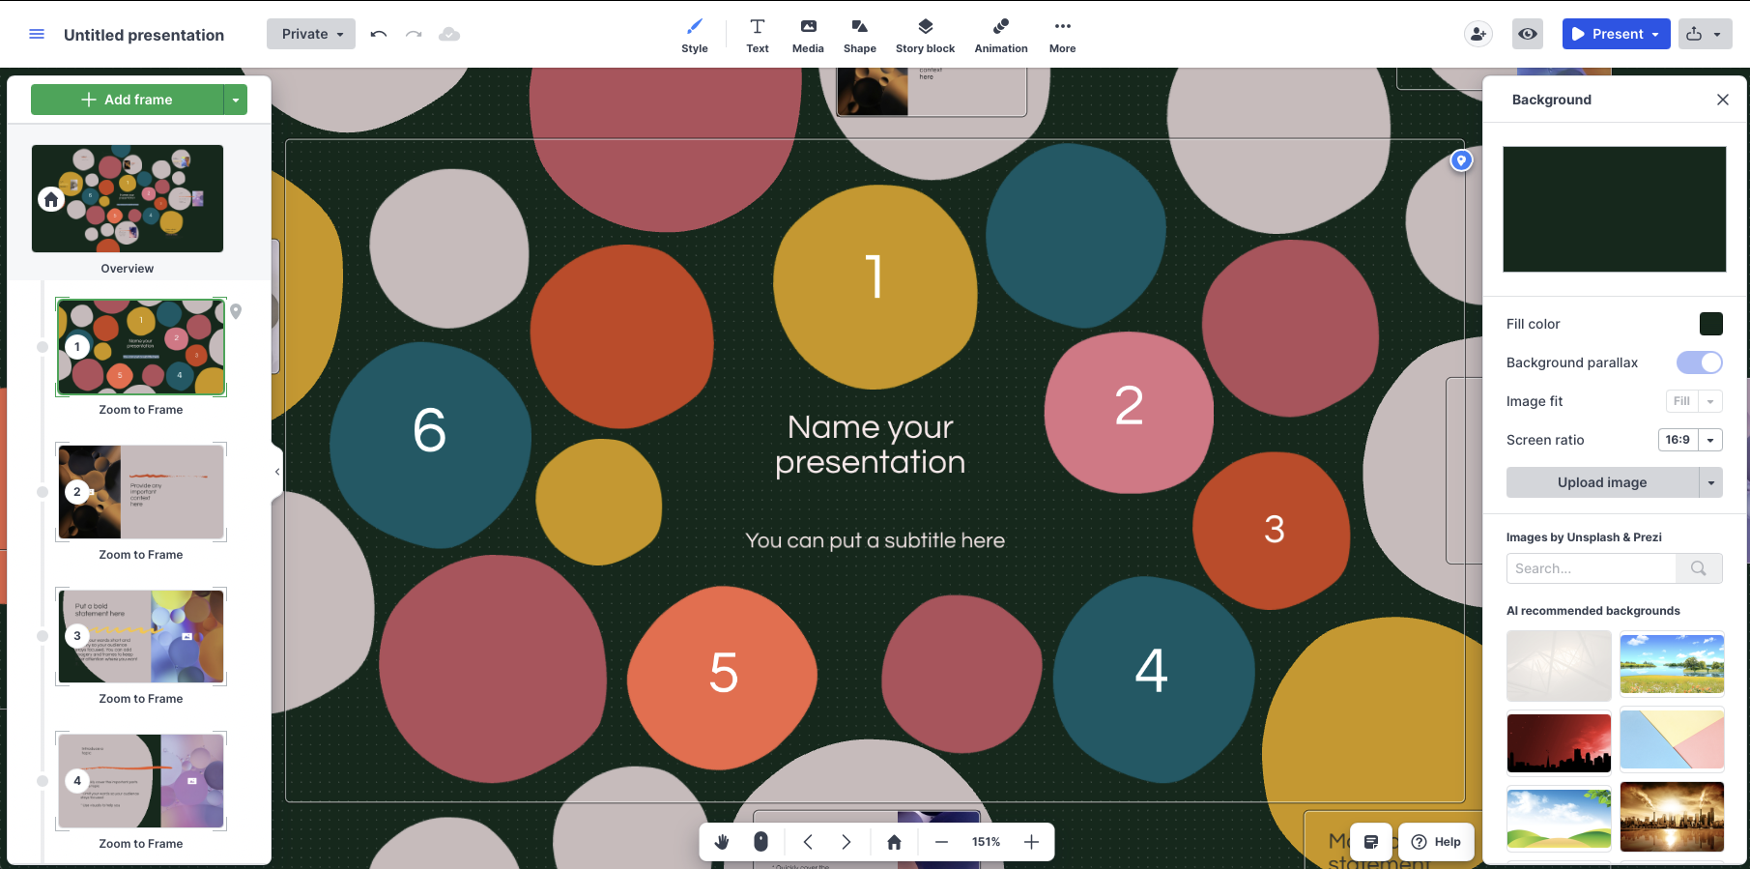Toggle the mouse navigation mode icon
Screen dimensions: 1750x869
coord(760,842)
